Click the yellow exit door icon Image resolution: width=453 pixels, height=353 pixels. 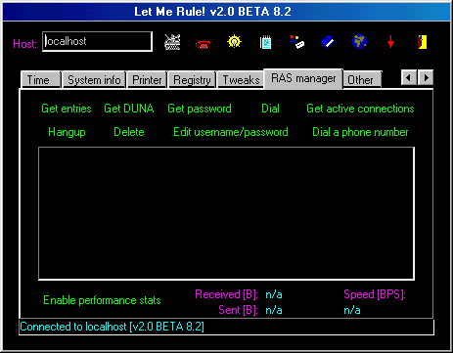(423, 42)
